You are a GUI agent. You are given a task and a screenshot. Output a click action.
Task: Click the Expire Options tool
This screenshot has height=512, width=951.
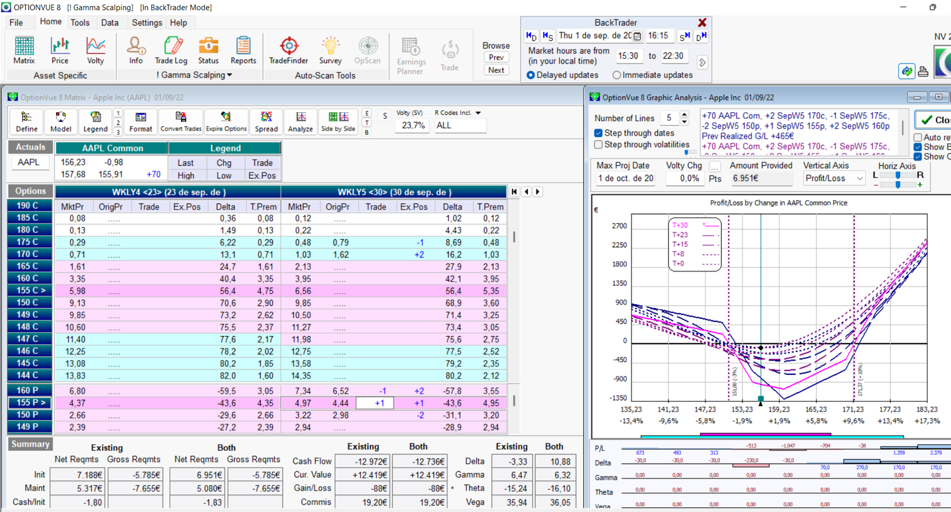tap(226, 122)
